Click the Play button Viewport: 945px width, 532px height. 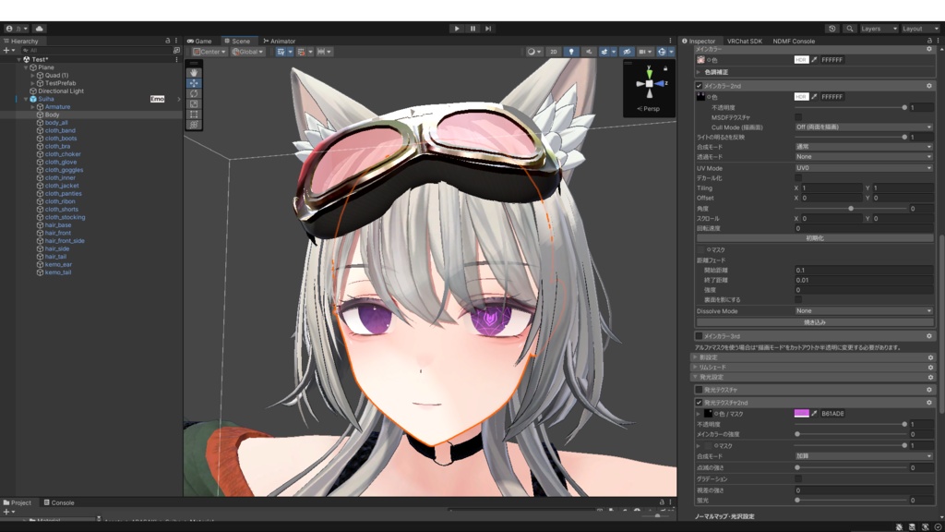tap(457, 29)
